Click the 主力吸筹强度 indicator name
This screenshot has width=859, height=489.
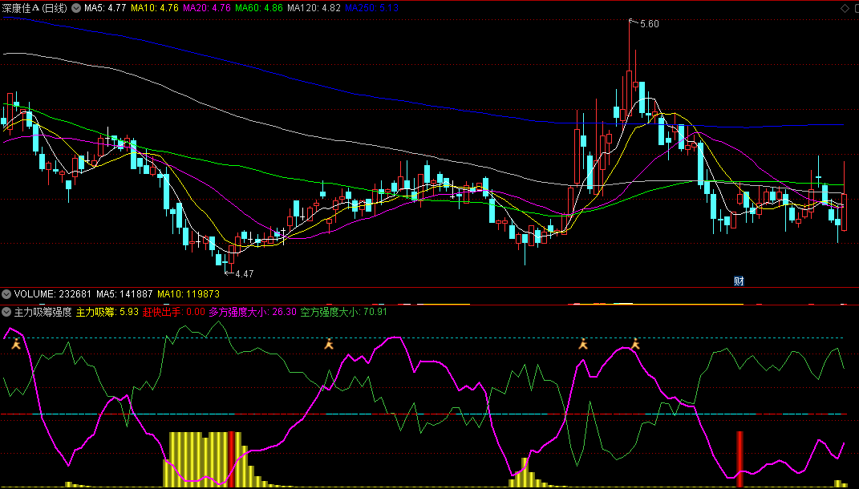coord(43,312)
